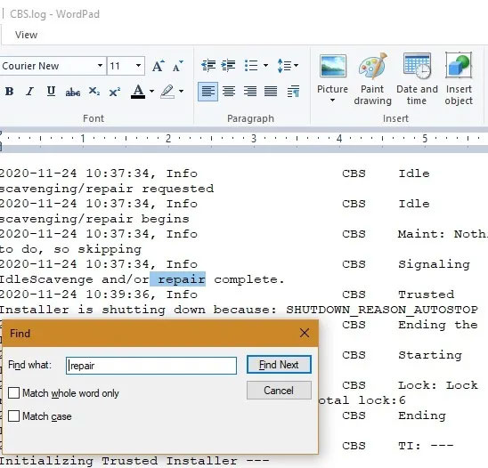Switch to the View ribbon tab
The width and height of the screenshot is (488, 468).
pyautogui.click(x=26, y=35)
